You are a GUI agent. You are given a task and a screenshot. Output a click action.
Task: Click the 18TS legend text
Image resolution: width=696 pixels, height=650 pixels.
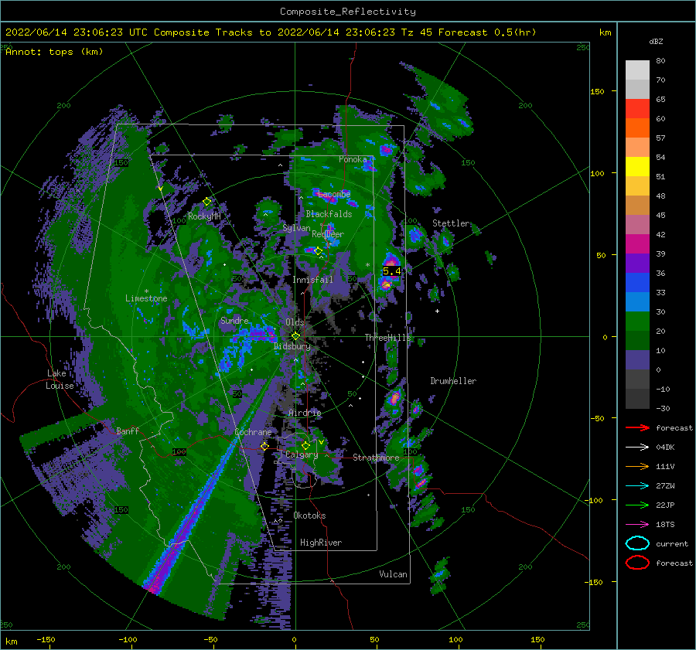[x=665, y=524]
